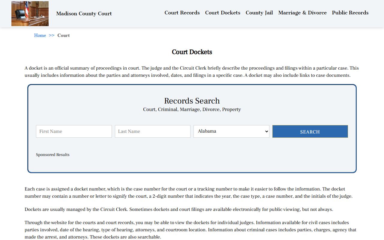Click the paragraph starting 'Dockets are usually managed'
The width and height of the screenshot is (384, 240).
click(x=179, y=209)
